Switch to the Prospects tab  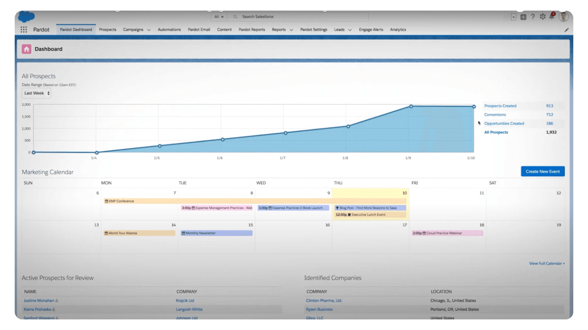pyautogui.click(x=108, y=30)
